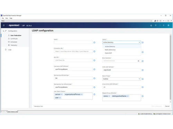Click the question mark help toolbar icon
This screenshot has height=129, width=173.
[171, 21]
